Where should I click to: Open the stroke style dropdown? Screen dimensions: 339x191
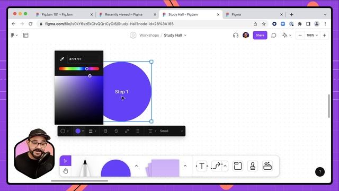pyautogui.click(x=93, y=131)
